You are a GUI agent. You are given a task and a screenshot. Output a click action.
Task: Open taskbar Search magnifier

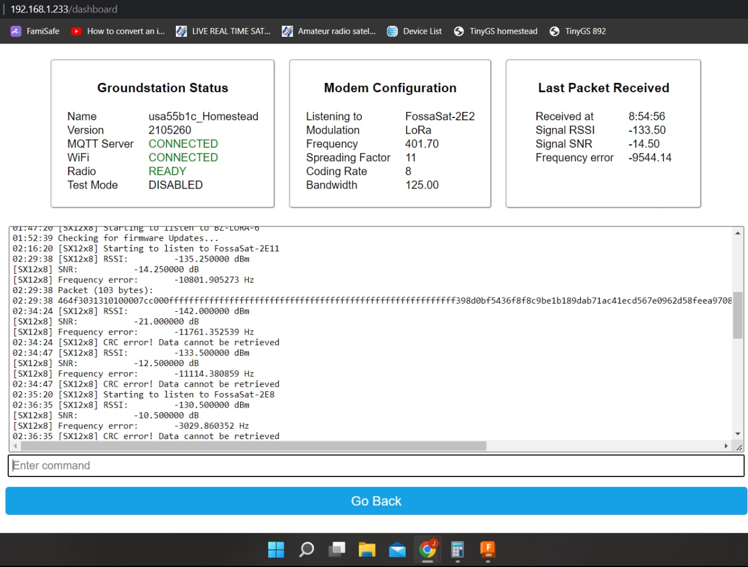[x=306, y=549]
